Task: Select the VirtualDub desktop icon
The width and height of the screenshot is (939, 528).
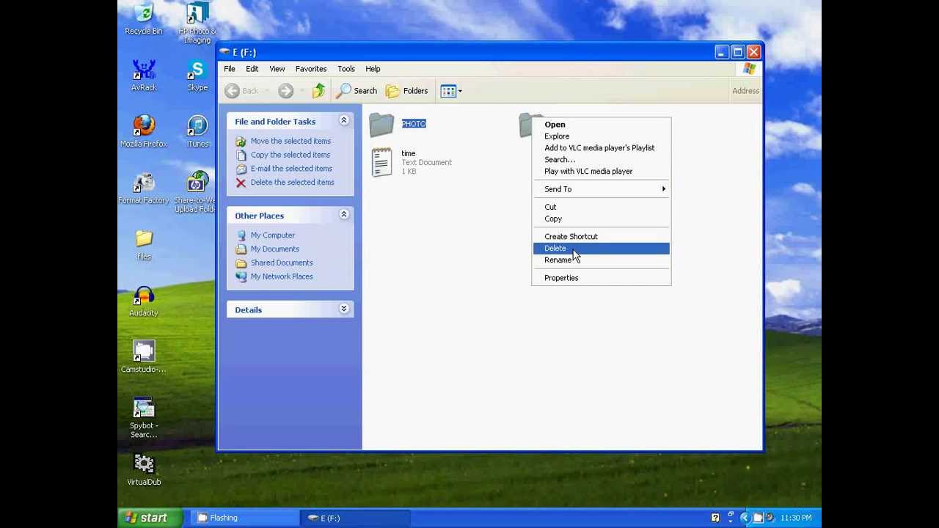Action: 144,470
